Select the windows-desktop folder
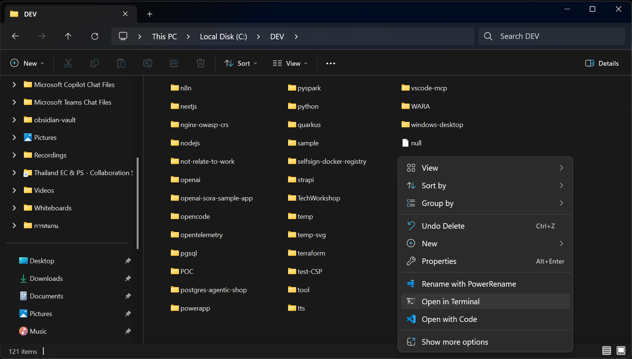This screenshot has height=359, width=632. point(432,124)
